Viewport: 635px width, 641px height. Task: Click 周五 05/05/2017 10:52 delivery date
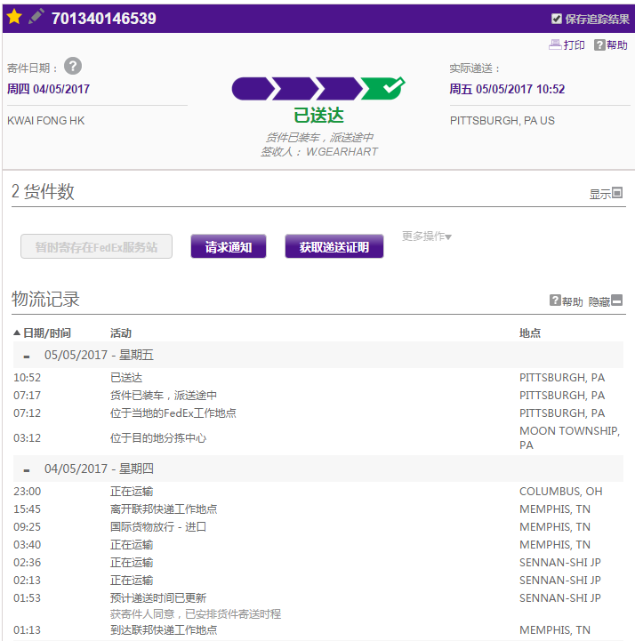click(507, 89)
